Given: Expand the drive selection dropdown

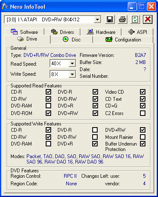Looking at the screenshot, I should click(97, 20).
